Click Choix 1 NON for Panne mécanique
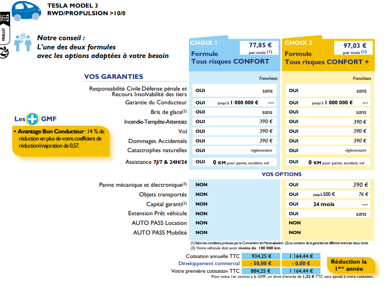 pos(201,185)
